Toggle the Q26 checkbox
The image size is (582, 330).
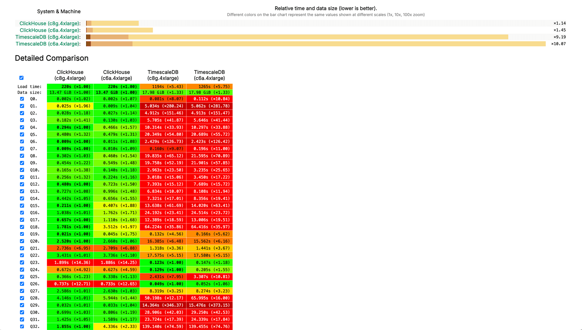click(22, 284)
